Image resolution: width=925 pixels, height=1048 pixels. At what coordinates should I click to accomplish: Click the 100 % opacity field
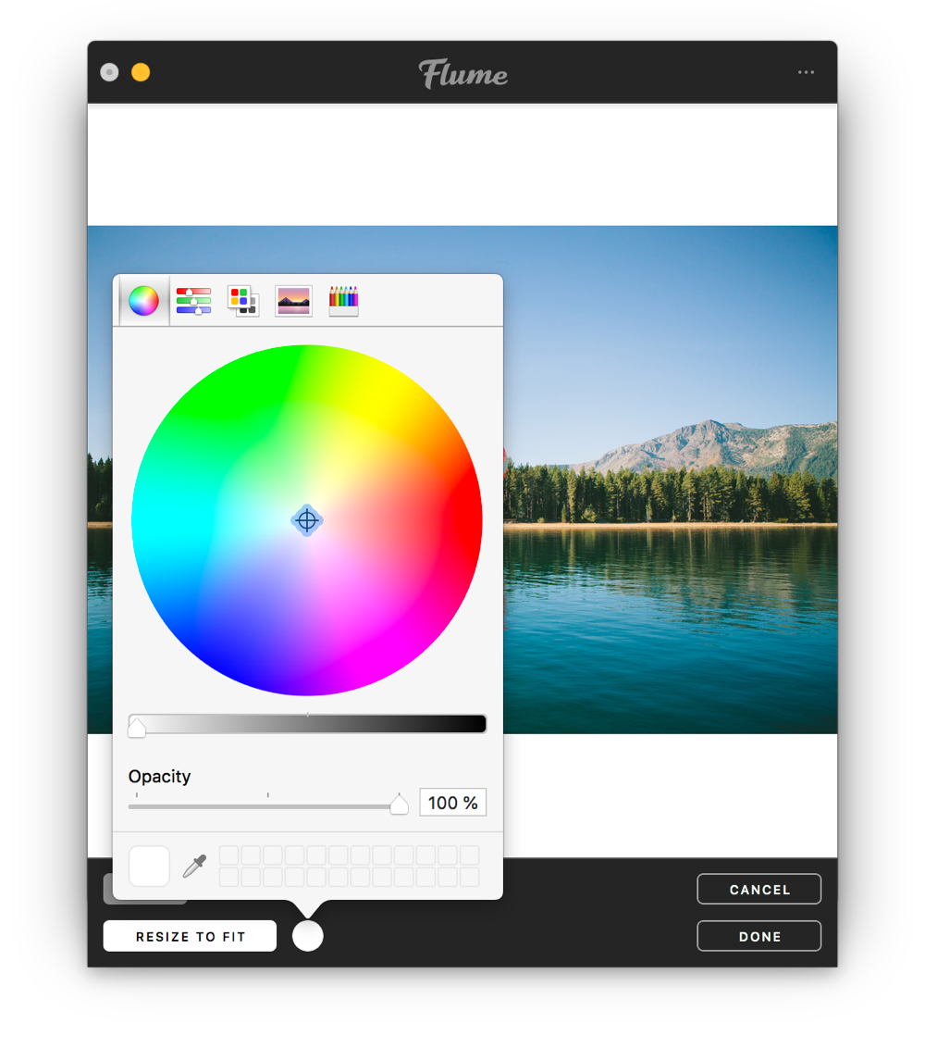[453, 803]
